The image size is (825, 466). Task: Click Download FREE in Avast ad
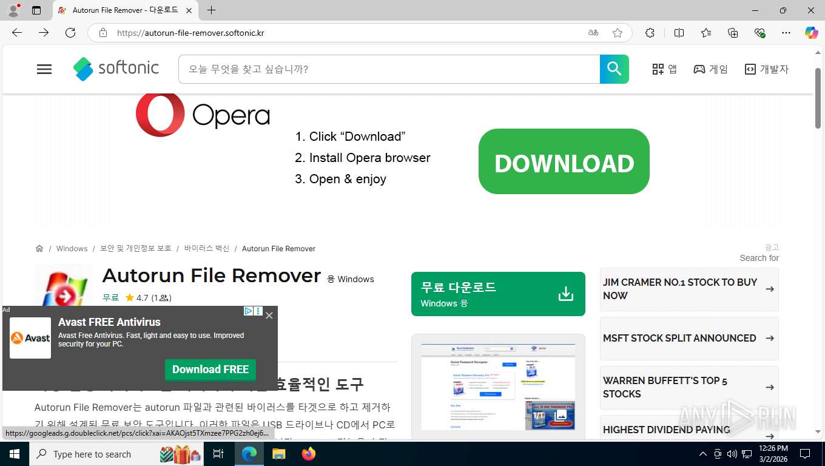(x=210, y=370)
